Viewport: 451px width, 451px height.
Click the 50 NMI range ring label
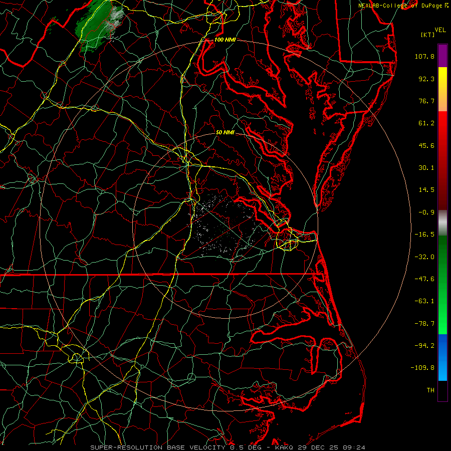pyautogui.click(x=225, y=132)
